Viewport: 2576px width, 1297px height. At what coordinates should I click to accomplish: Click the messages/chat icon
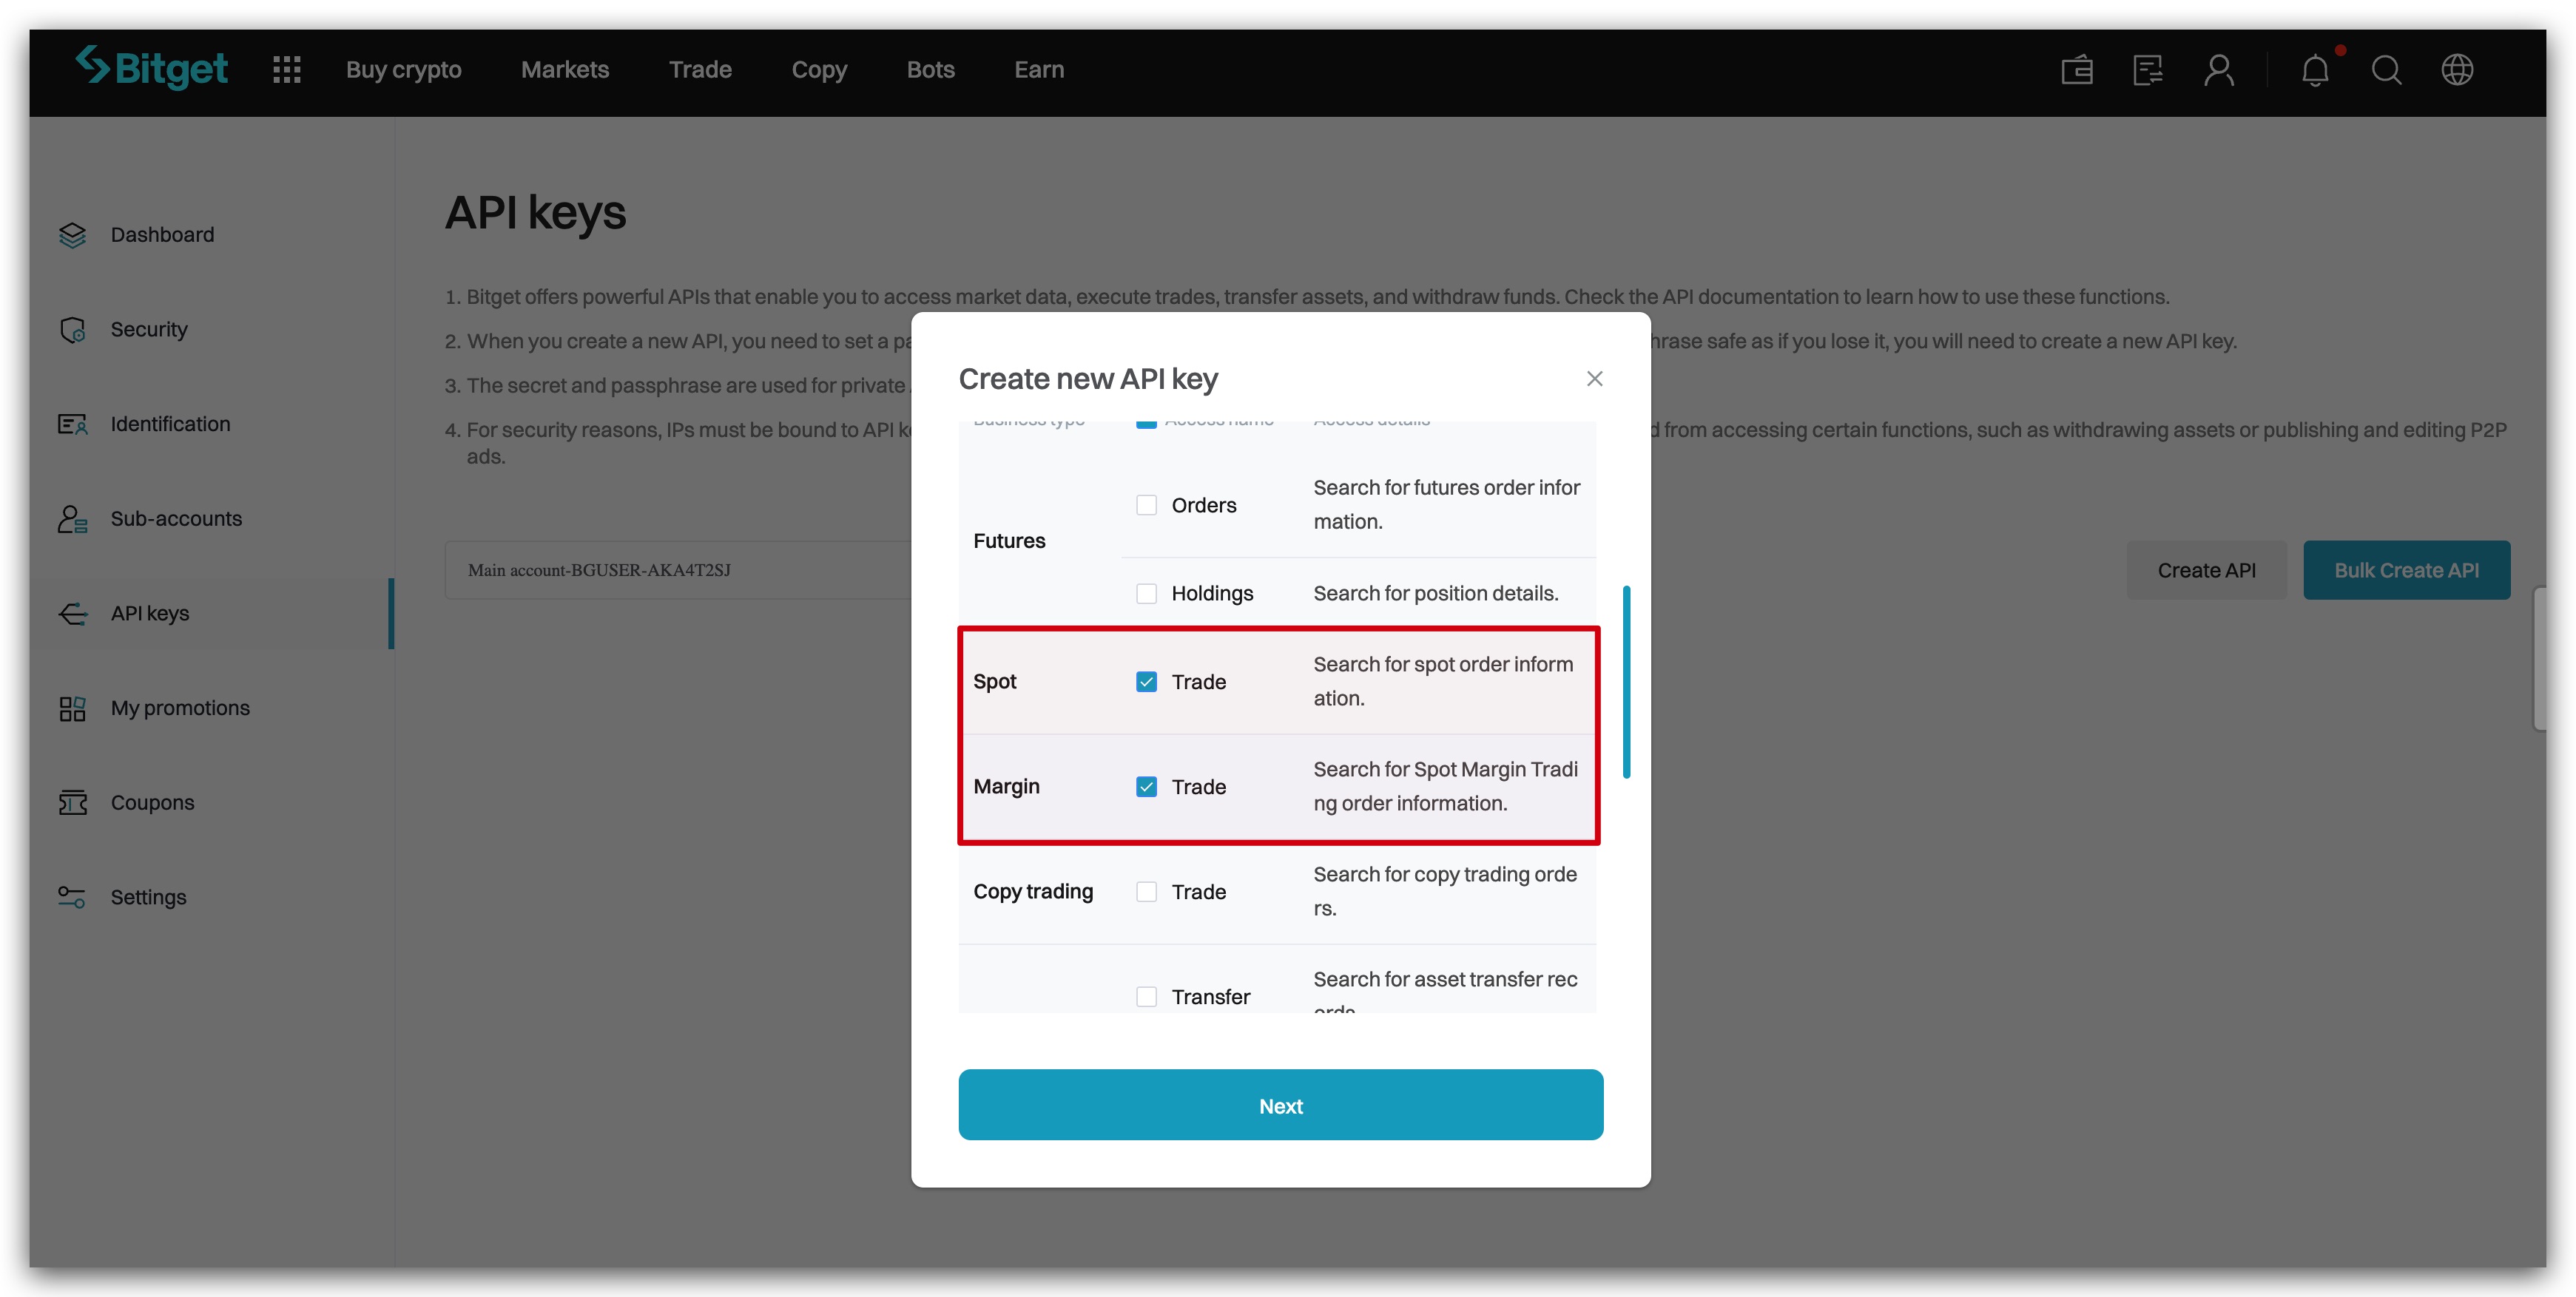[2148, 70]
